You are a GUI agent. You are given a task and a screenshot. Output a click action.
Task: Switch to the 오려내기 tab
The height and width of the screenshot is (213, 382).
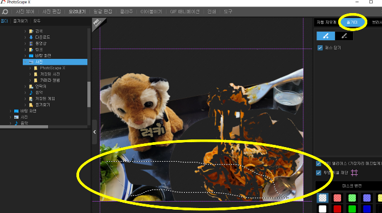[x=77, y=11]
